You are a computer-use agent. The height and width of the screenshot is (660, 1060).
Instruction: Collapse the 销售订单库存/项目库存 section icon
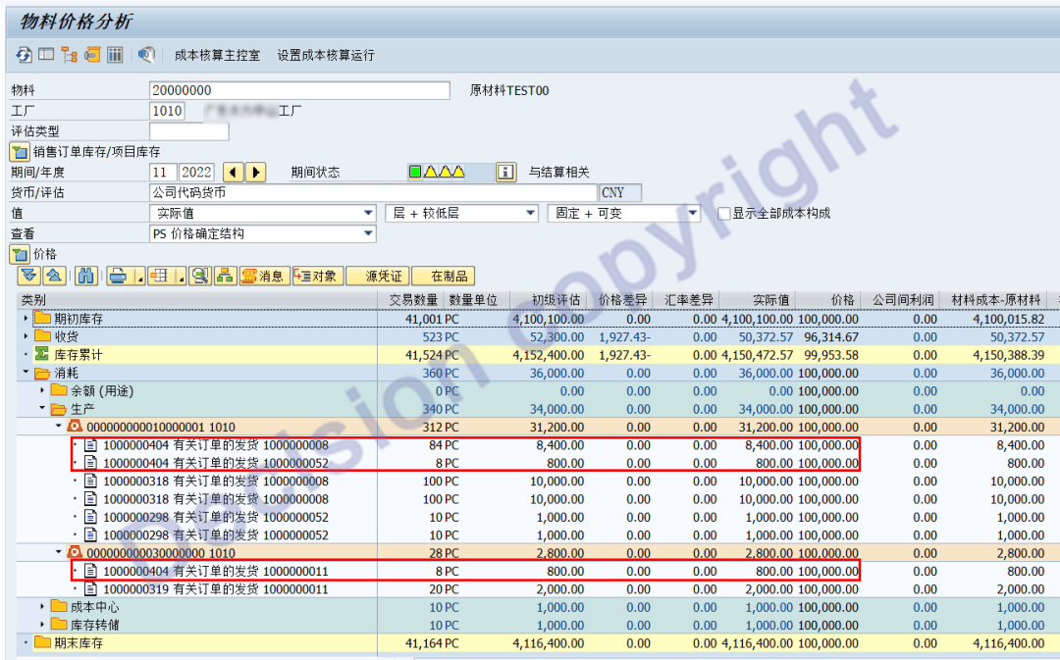(x=19, y=152)
